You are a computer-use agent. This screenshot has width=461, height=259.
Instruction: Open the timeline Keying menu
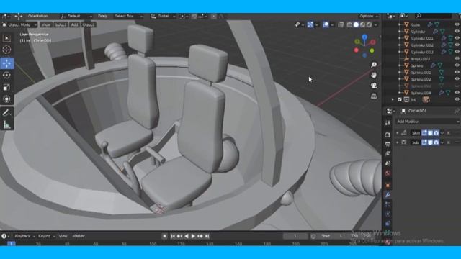point(46,236)
